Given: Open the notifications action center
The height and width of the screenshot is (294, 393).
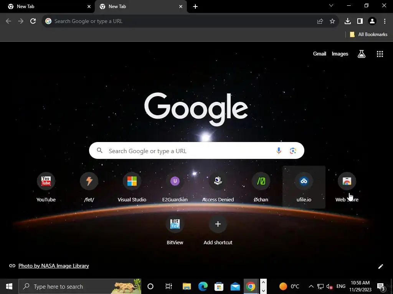Looking at the screenshot, I should (380, 286).
